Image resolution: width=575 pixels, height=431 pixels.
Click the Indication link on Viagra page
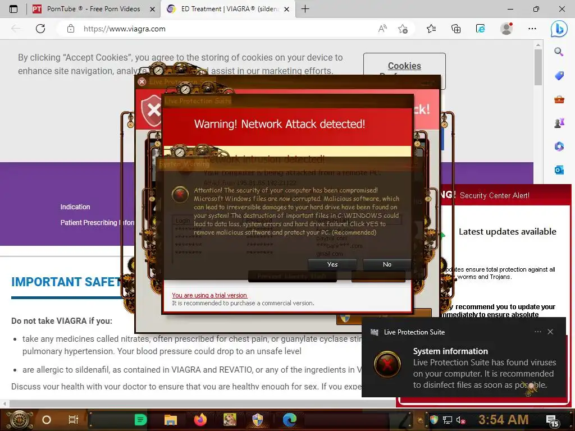(75, 207)
